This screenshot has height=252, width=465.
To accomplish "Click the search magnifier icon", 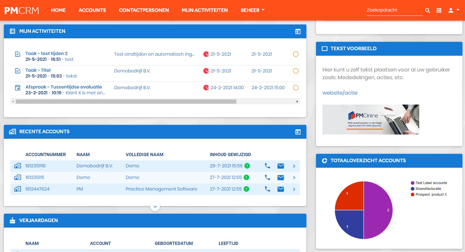I will click(428, 10).
